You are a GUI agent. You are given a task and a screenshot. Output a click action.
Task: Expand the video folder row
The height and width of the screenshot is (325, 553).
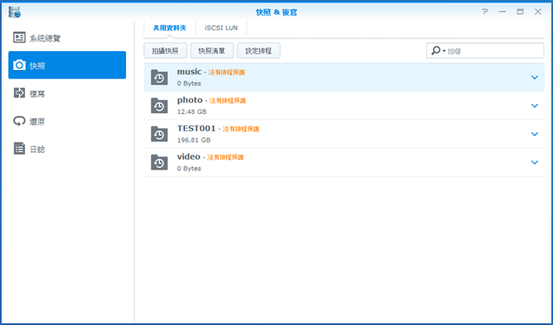click(535, 162)
